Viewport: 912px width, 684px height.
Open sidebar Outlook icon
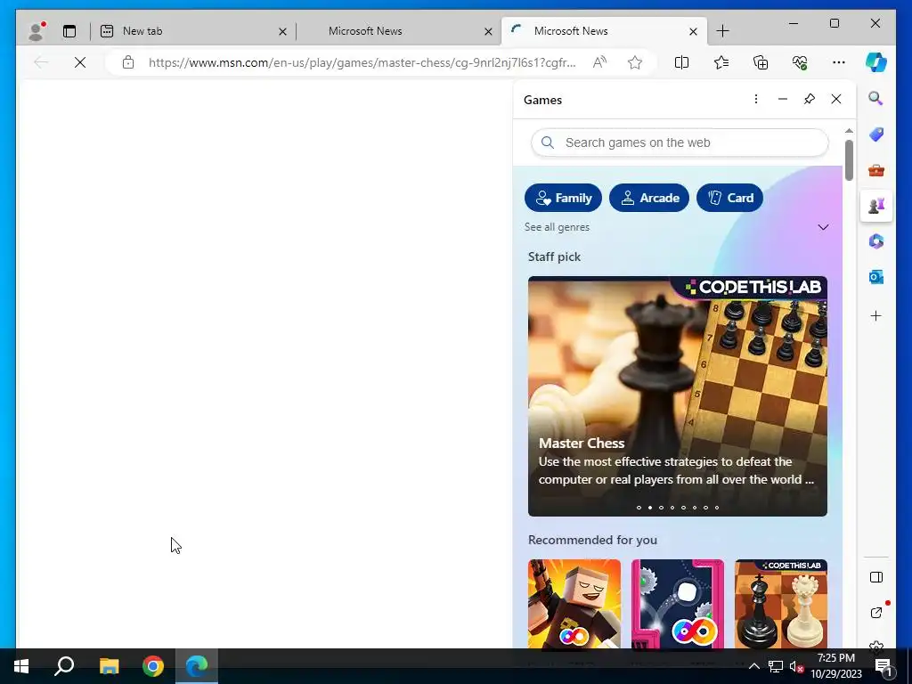point(876,277)
